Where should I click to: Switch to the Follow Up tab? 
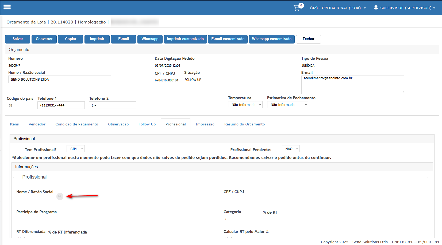(x=147, y=124)
